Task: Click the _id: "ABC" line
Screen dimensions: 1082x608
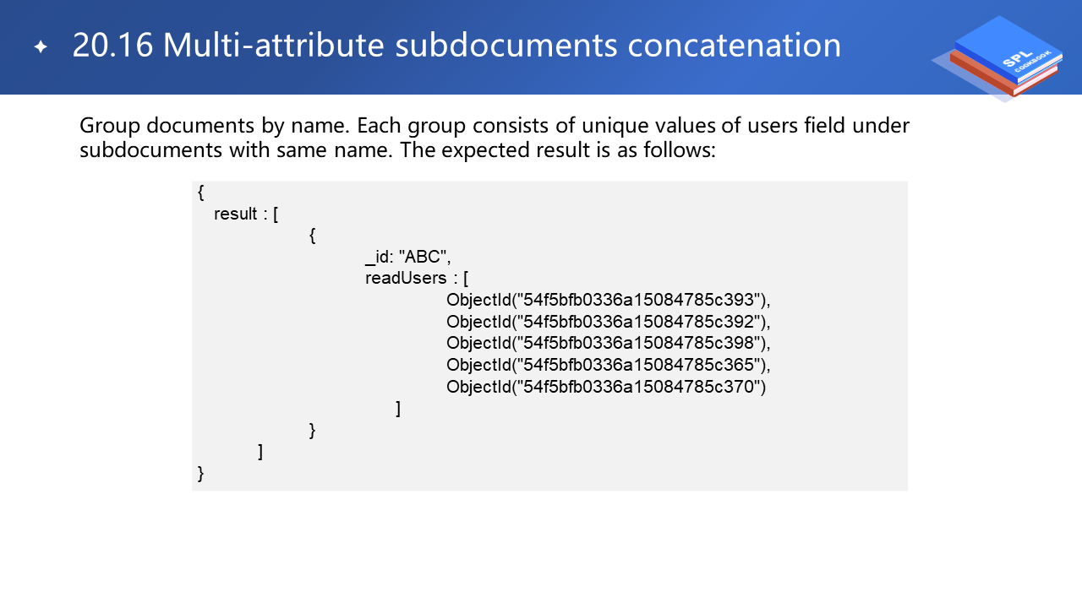Action: (413, 257)
